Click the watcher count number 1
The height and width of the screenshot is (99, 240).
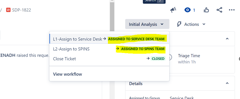pyautogui.click(x=194, y=10)
